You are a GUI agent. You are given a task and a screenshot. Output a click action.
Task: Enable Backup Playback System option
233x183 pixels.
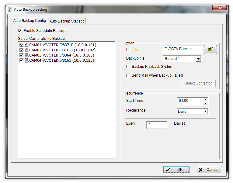pyautogui.click(x=128, y=67)
